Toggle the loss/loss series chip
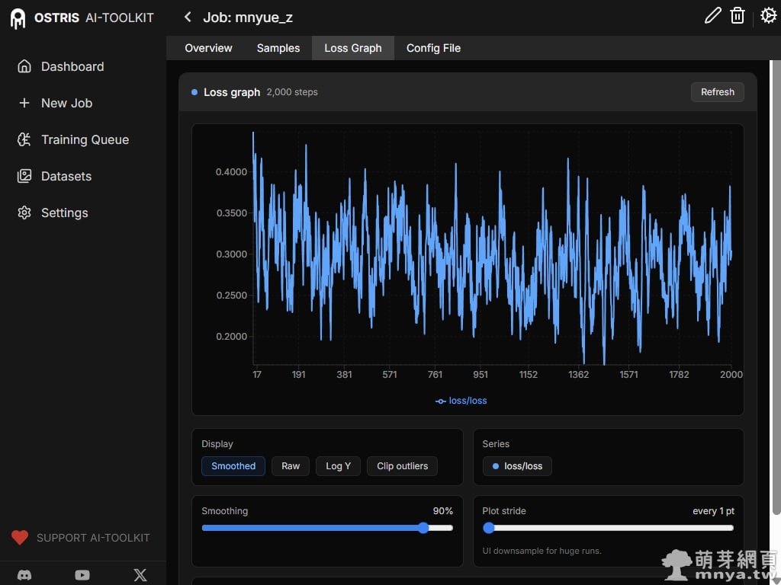The height and width of the screenshot is (585, 781). (517, 466)
